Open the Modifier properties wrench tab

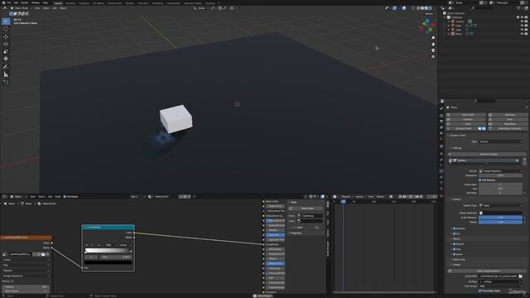point(441,160)
